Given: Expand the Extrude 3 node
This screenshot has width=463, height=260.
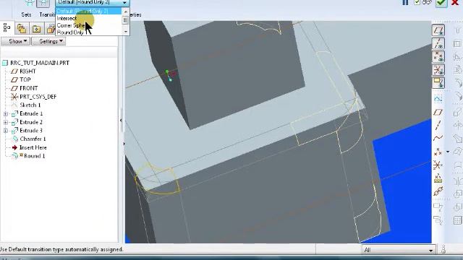Looking at the screenshot, I should click(6, 131).
